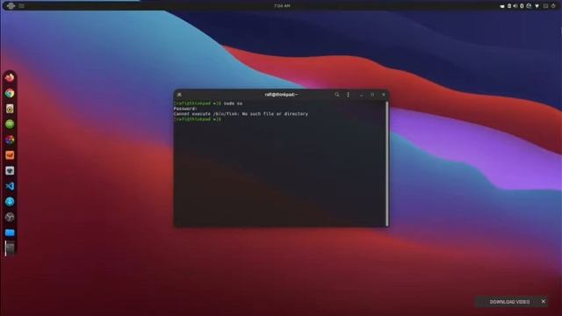This screenshot has width=562, height=316.
Task: Open the gray monitor app in dock
Action: click(10, 170)
